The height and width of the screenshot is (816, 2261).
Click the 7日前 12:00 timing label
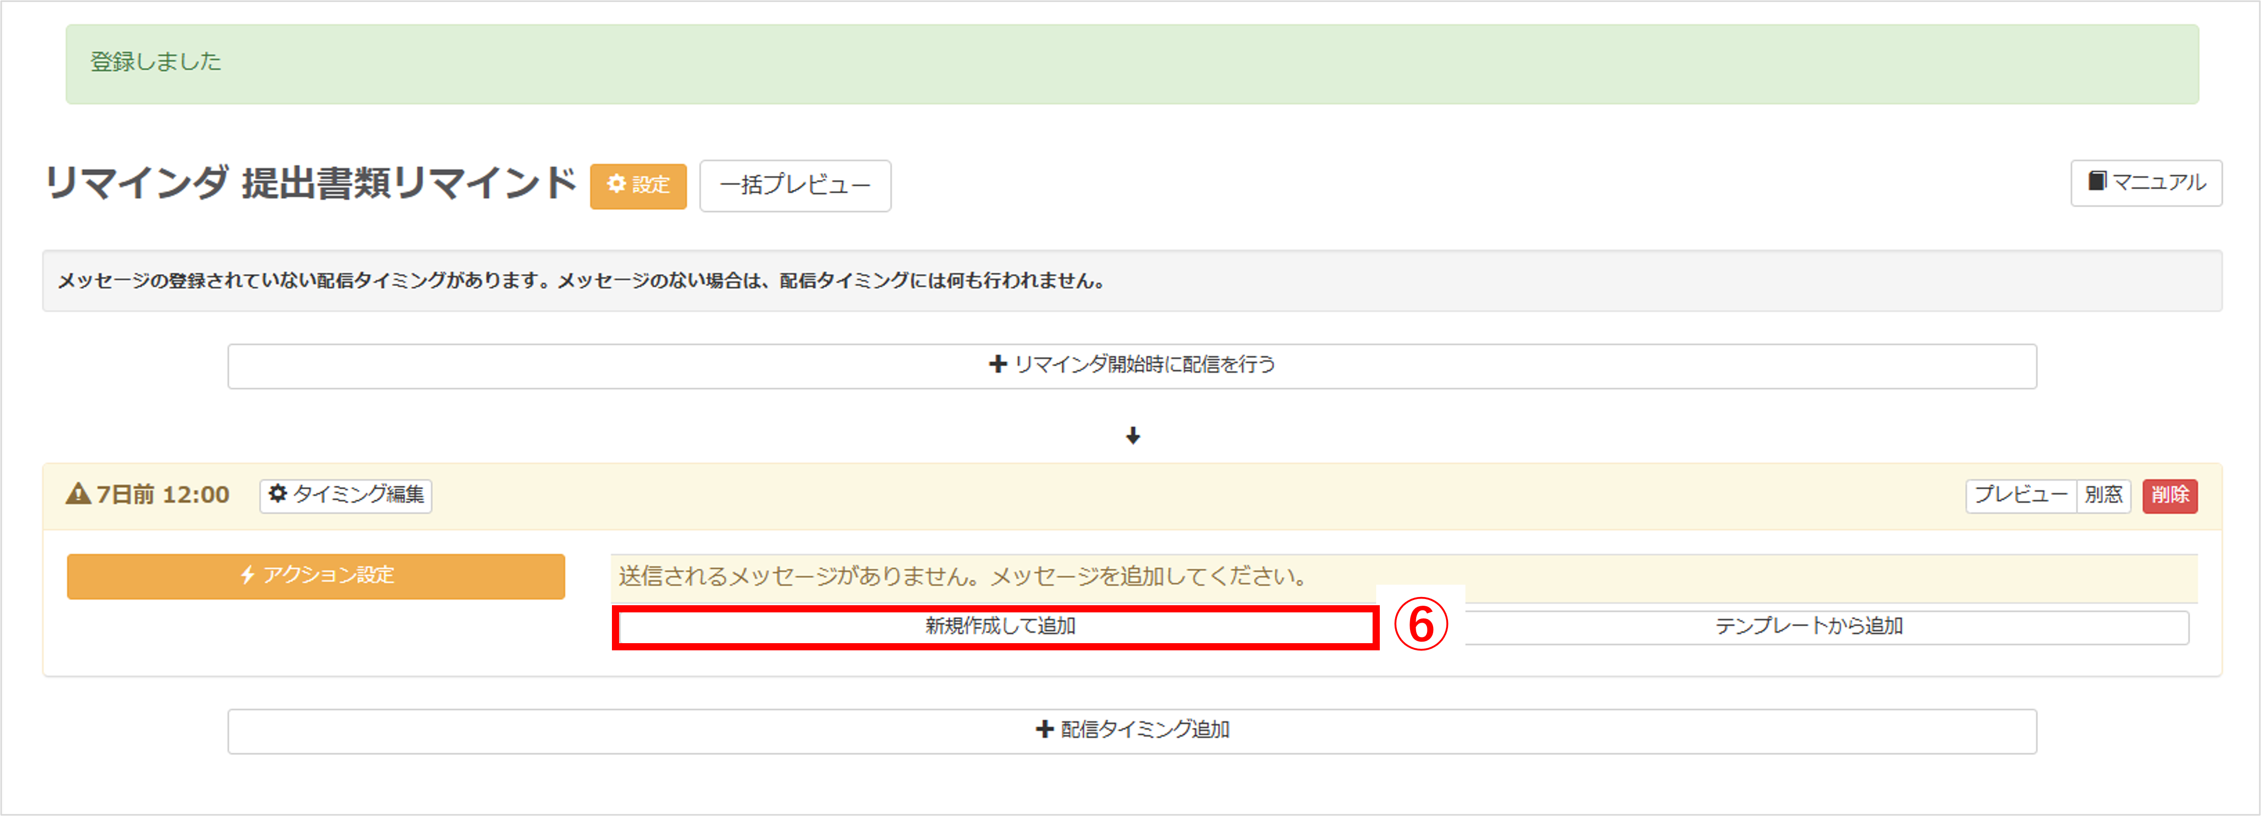pyautogui.click(x=163, y=495)
